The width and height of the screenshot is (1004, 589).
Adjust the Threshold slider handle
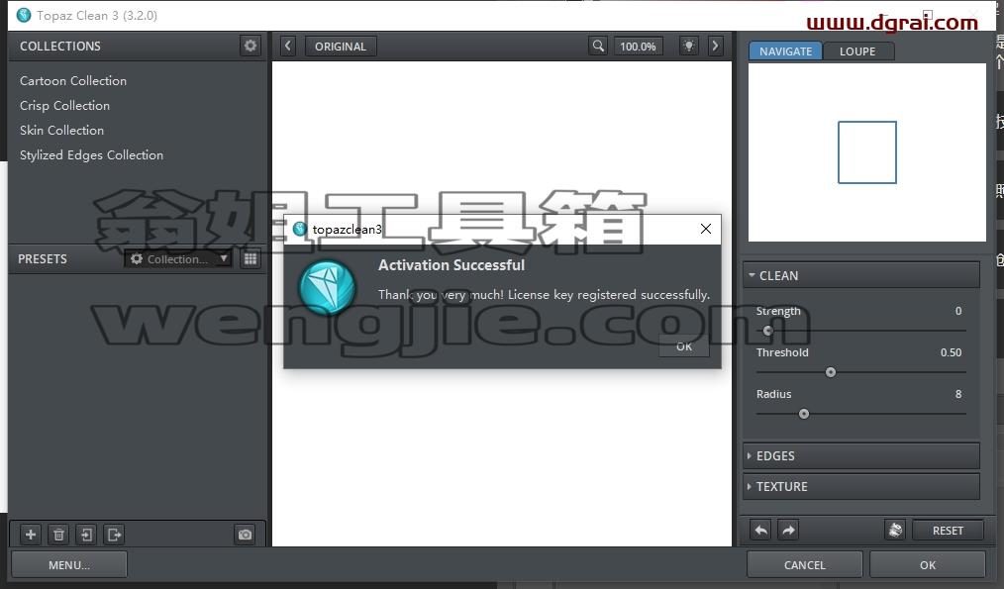coord(831,372)
